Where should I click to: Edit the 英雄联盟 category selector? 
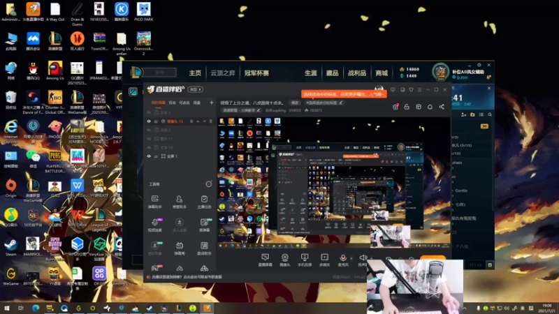click(241, 110)
